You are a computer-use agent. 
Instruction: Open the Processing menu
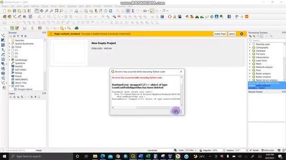(120, 6)
